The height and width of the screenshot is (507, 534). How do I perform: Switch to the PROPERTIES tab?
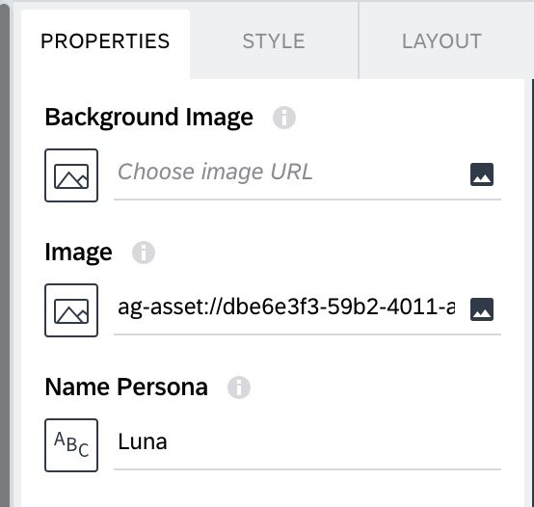105,41
